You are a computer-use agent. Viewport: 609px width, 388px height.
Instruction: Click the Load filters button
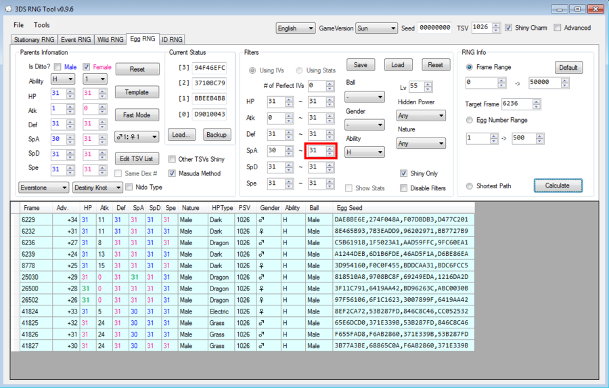tap(398, 65)
